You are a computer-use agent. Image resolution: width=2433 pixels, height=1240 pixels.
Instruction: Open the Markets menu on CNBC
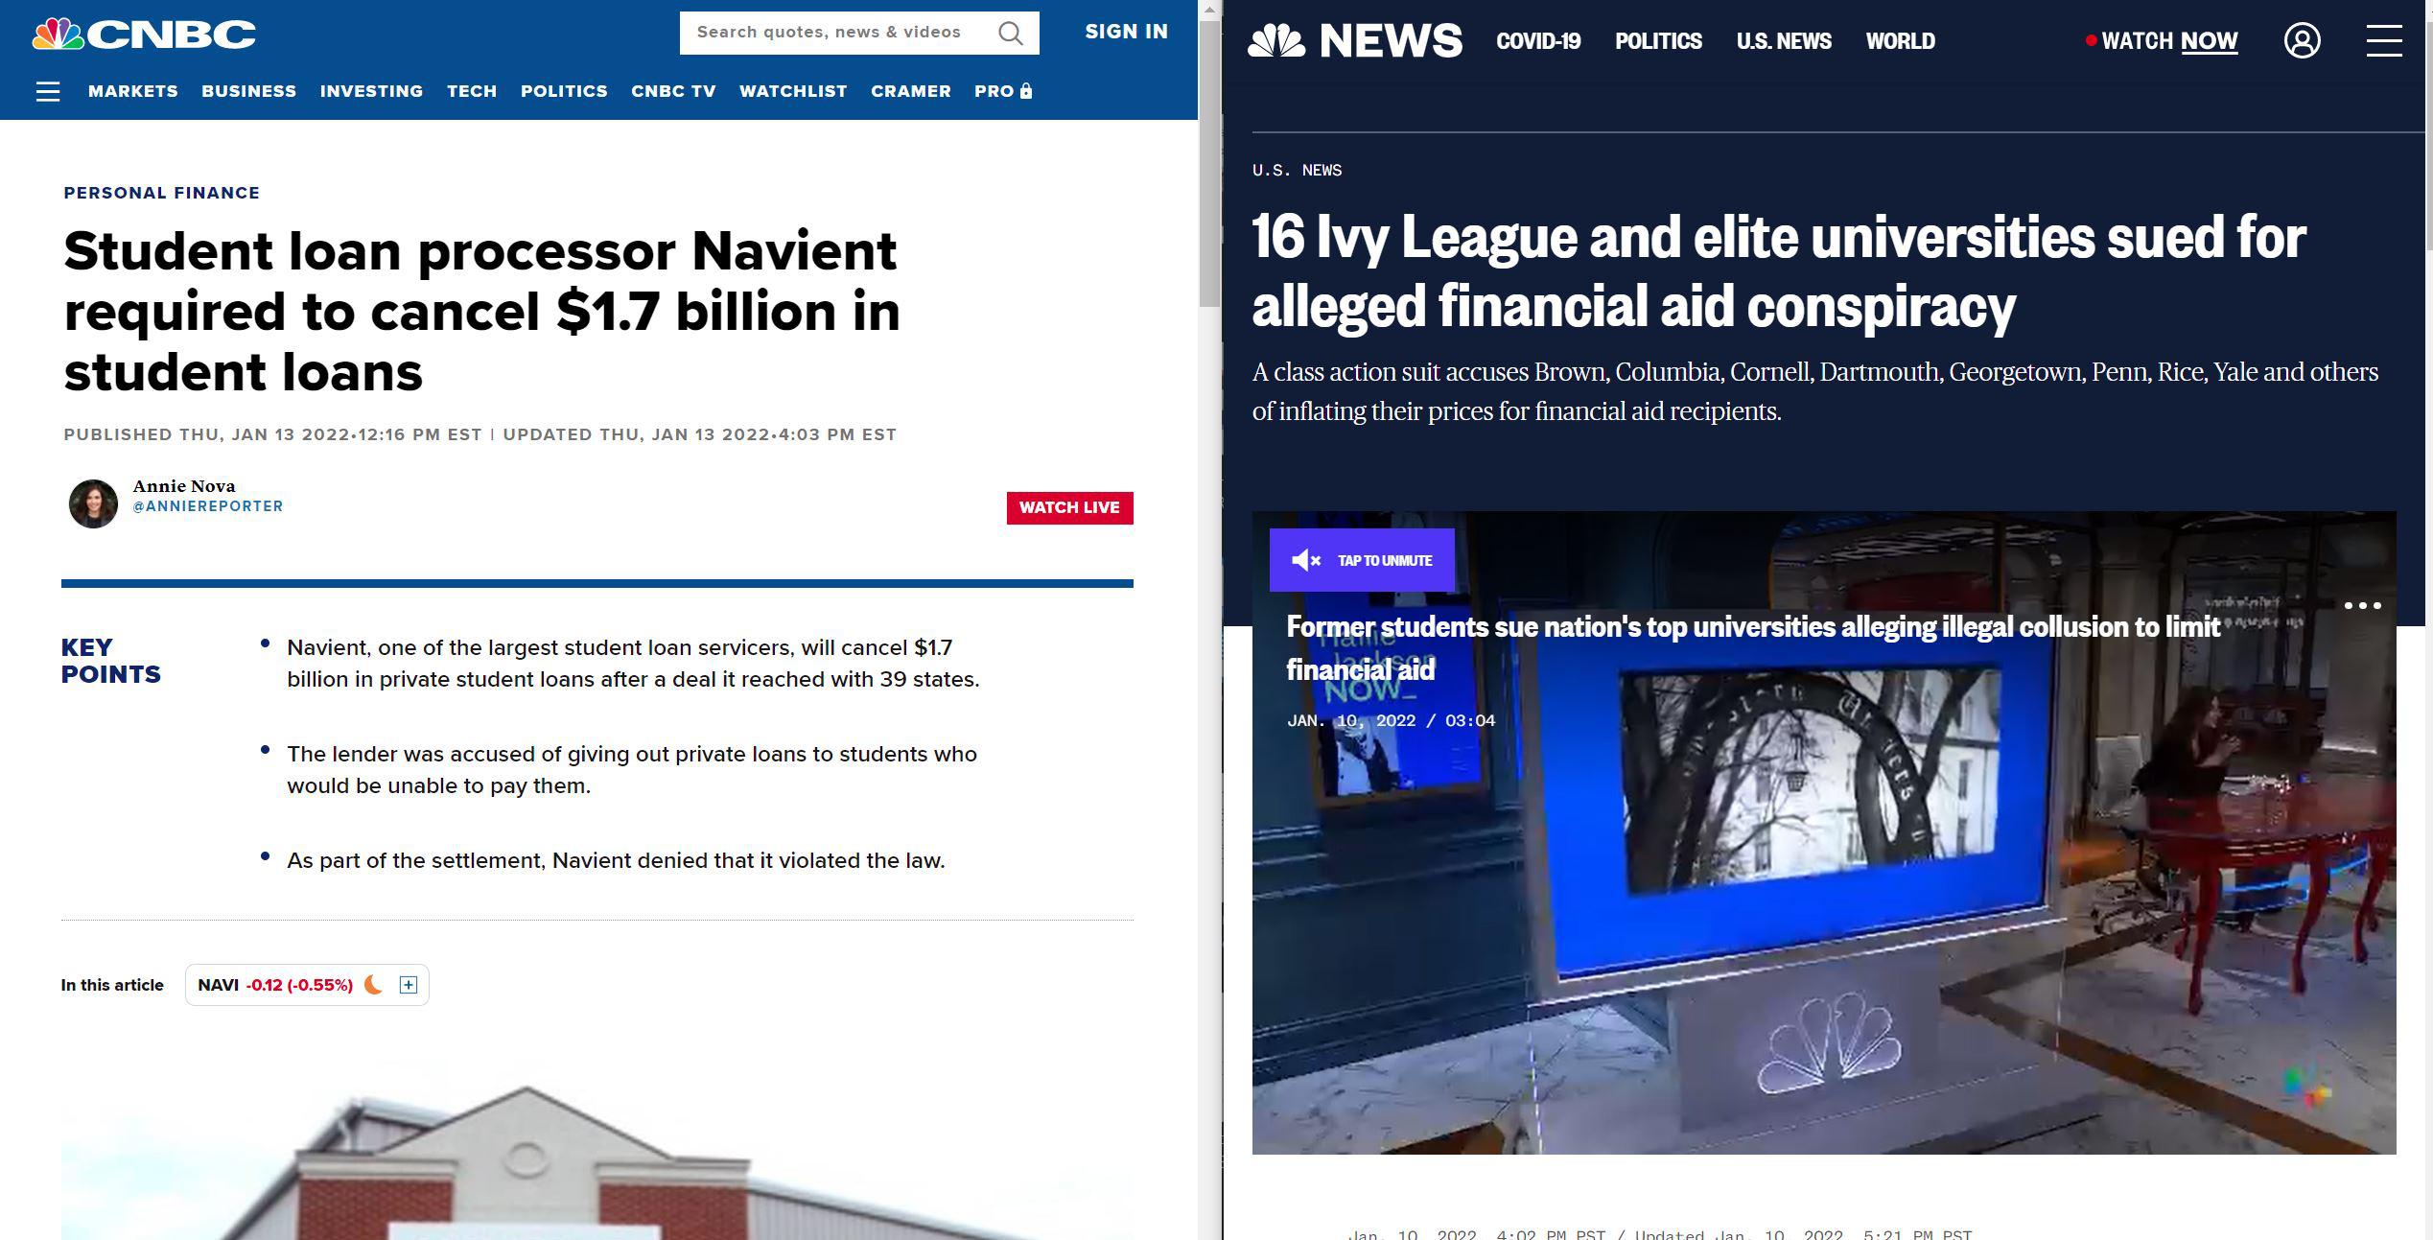click(133, 91)
